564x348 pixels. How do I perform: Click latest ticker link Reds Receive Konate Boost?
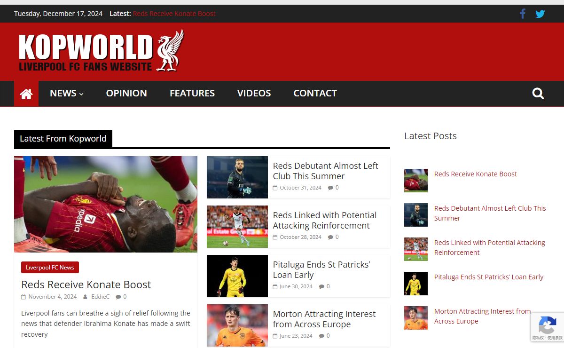tap(174, 14)
